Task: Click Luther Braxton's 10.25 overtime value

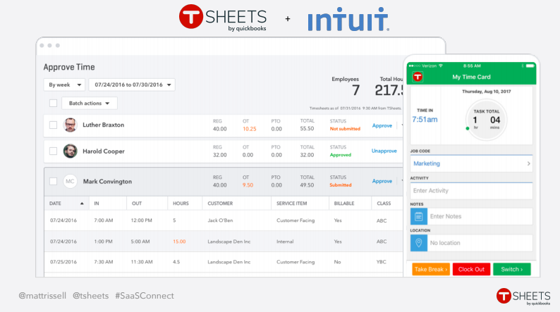Action: pos(249,129)
